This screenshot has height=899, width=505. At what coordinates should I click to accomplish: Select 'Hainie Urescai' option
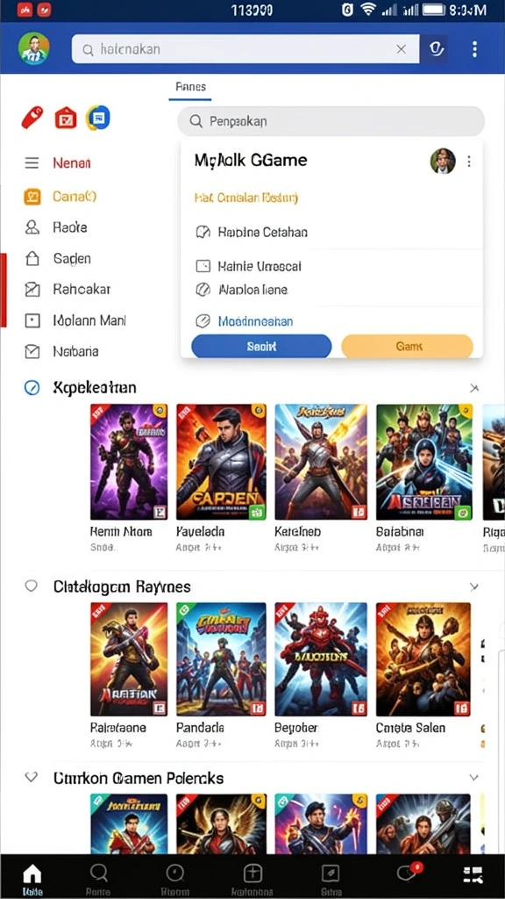tap(248, 266)
